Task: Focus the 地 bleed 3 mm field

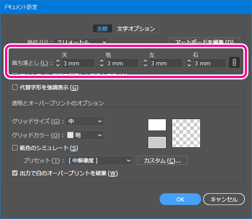Action: coord(122,63)
